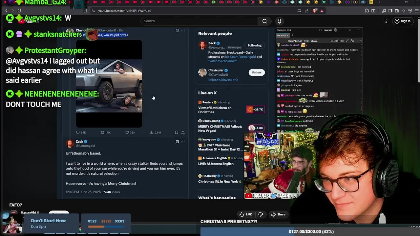Screen dimensions: 420x236
Task: Open DansGaming MERRY CHRISTMAS Fallout stream
Action: point(220,128)
